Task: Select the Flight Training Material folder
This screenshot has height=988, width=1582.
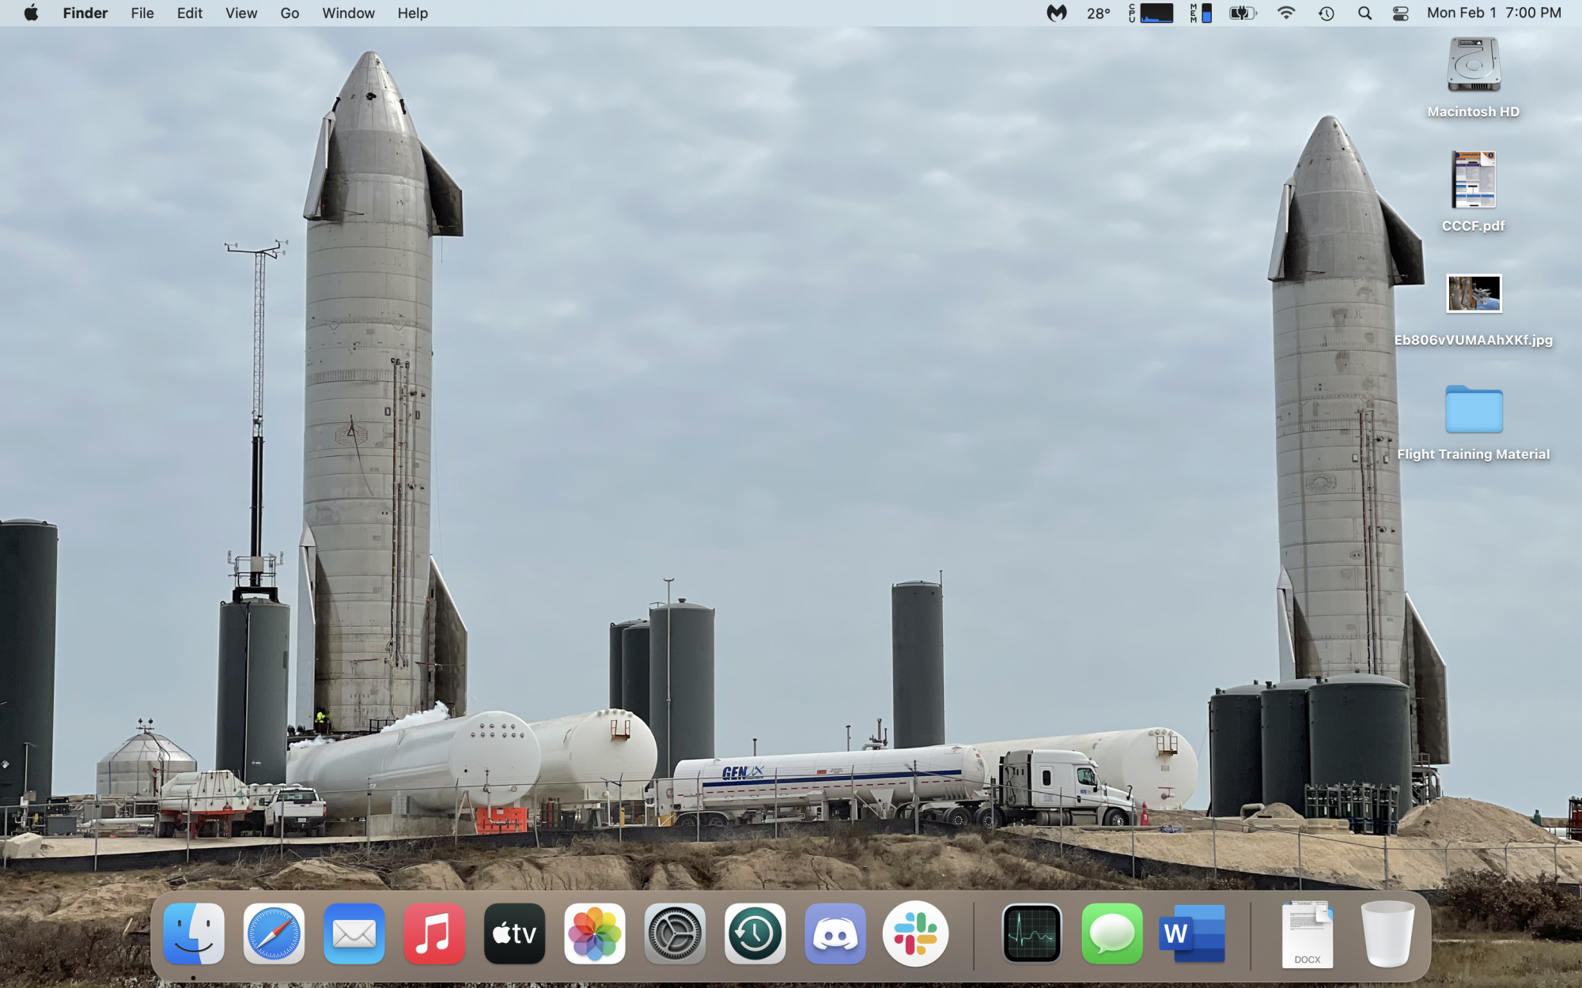Action: 1473,409
